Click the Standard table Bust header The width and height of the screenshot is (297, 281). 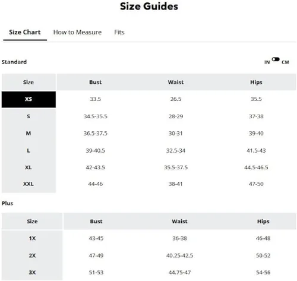[x=96, y=82]
